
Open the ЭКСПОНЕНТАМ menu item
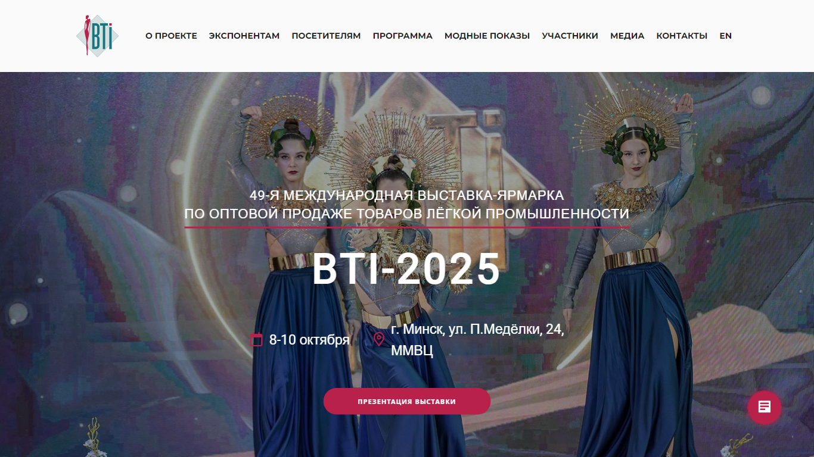(x=244, y=36)
